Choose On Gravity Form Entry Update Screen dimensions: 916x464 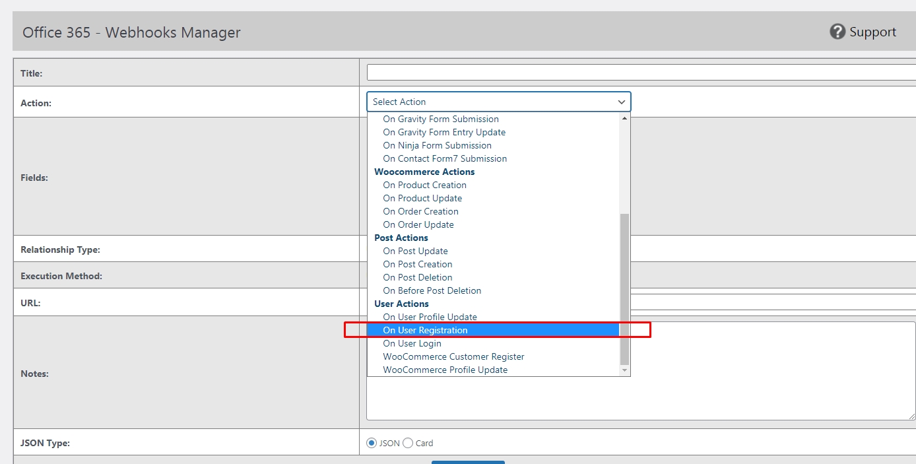coord(444,132)
